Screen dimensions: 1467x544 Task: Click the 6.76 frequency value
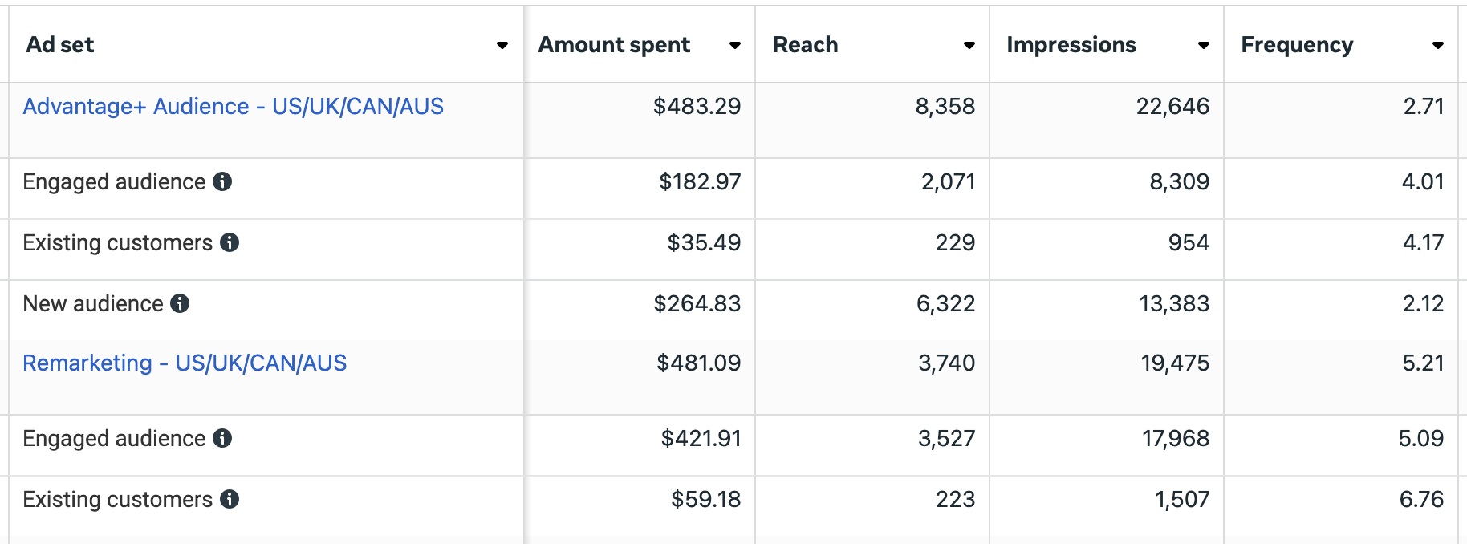[1421, 499]
